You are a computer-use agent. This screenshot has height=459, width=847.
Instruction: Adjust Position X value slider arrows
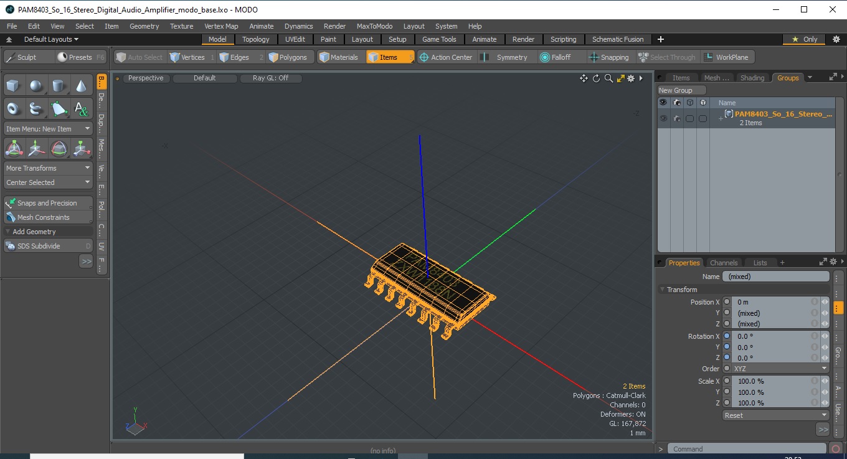click(x=825, y=302)
